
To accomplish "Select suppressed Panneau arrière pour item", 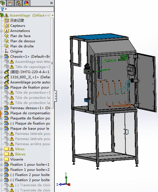I will pyautogui.click(x=33, y=144).
